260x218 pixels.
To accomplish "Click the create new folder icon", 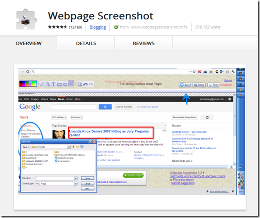I will (77, 147).
